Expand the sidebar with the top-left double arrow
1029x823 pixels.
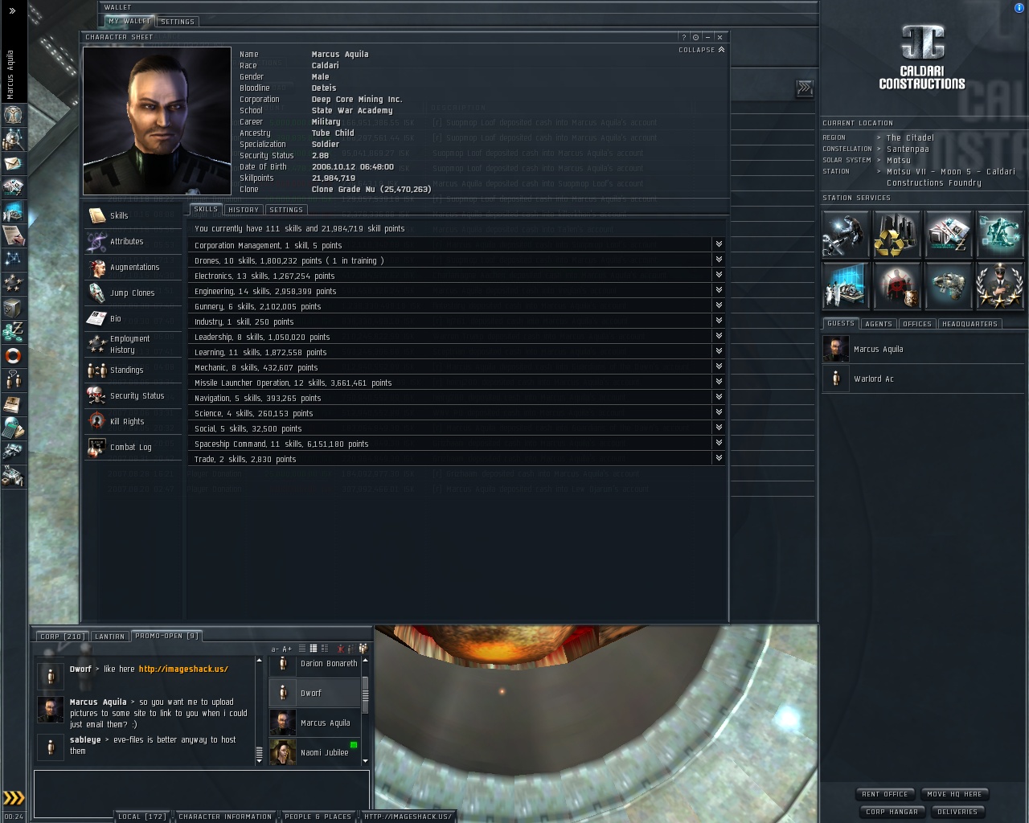[12, 10]
